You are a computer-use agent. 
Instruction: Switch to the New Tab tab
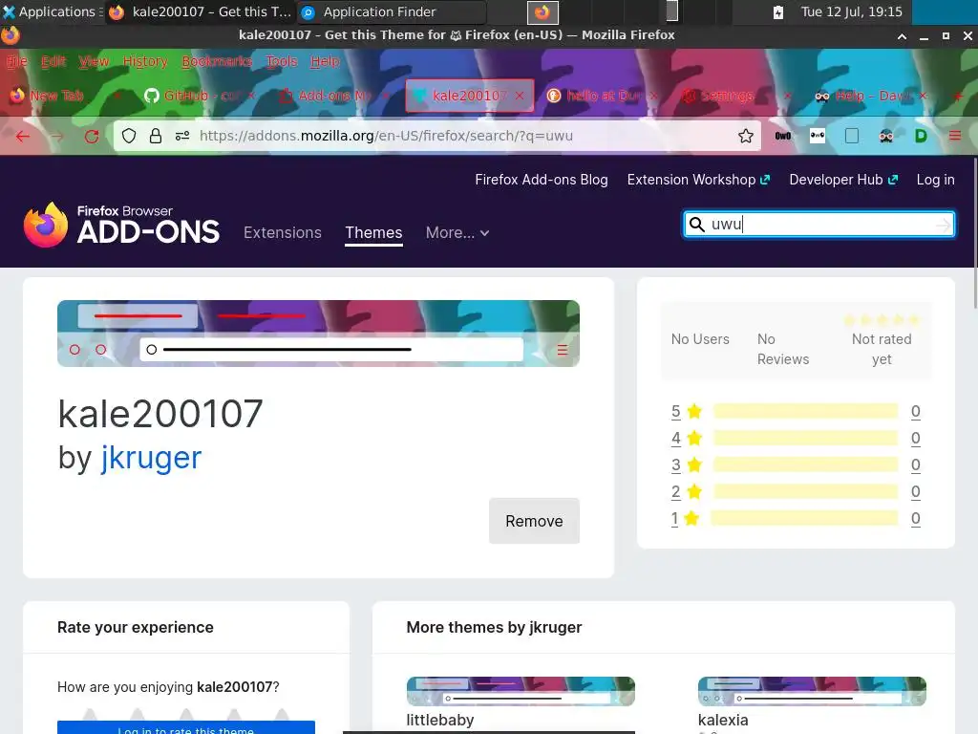pos(59,96)
